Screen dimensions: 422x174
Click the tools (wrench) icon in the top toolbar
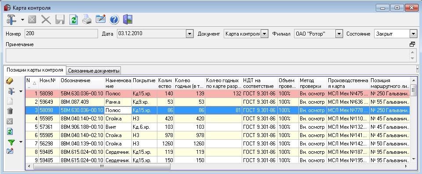[11, 20]
